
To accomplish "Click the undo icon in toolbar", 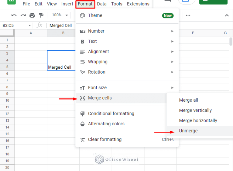I will [14, 15].
